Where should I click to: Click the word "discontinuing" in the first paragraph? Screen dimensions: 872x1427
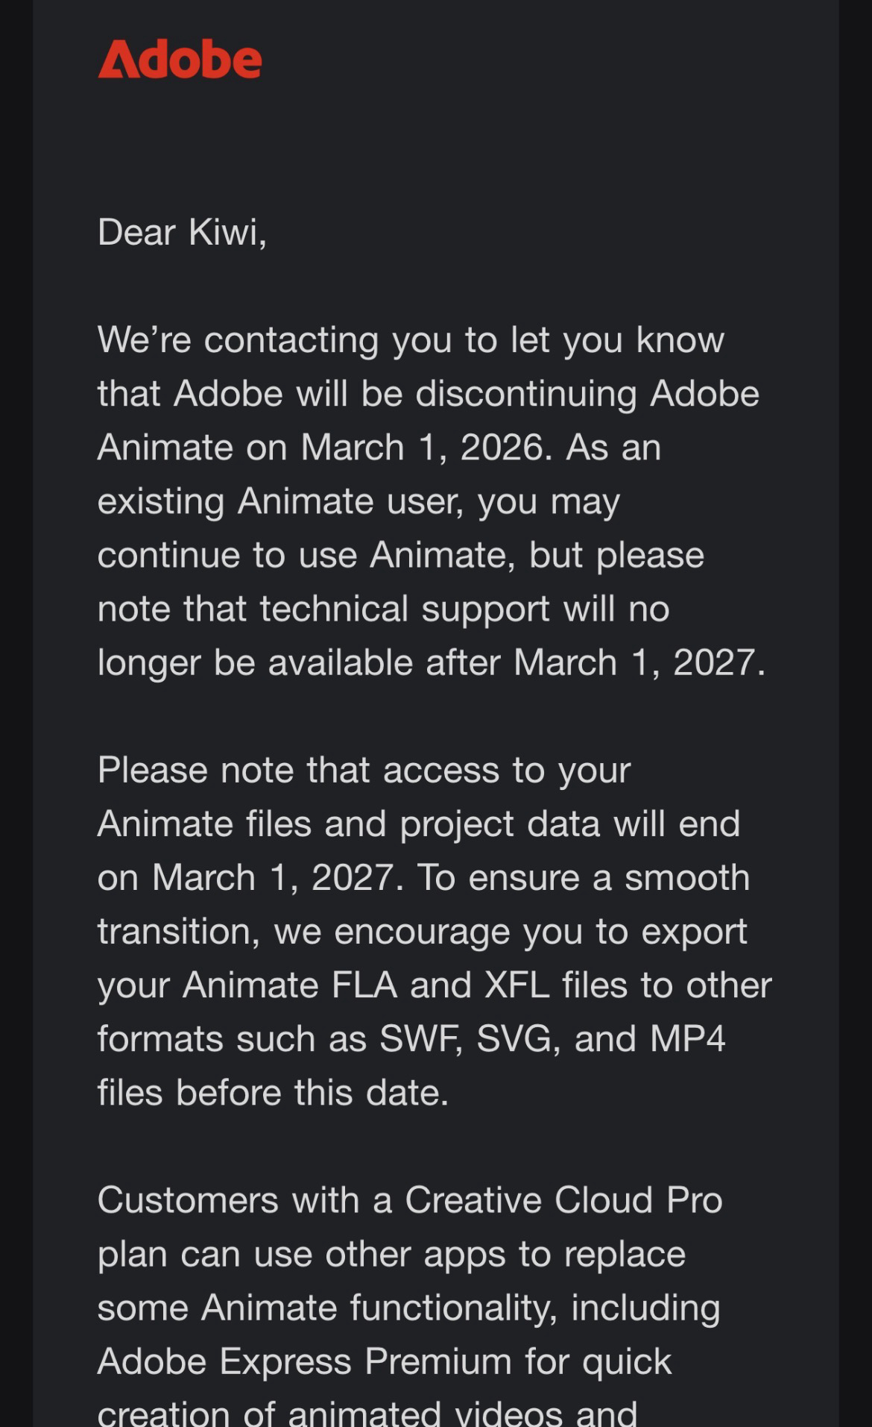pyautogui.click(x=525, y=394)
